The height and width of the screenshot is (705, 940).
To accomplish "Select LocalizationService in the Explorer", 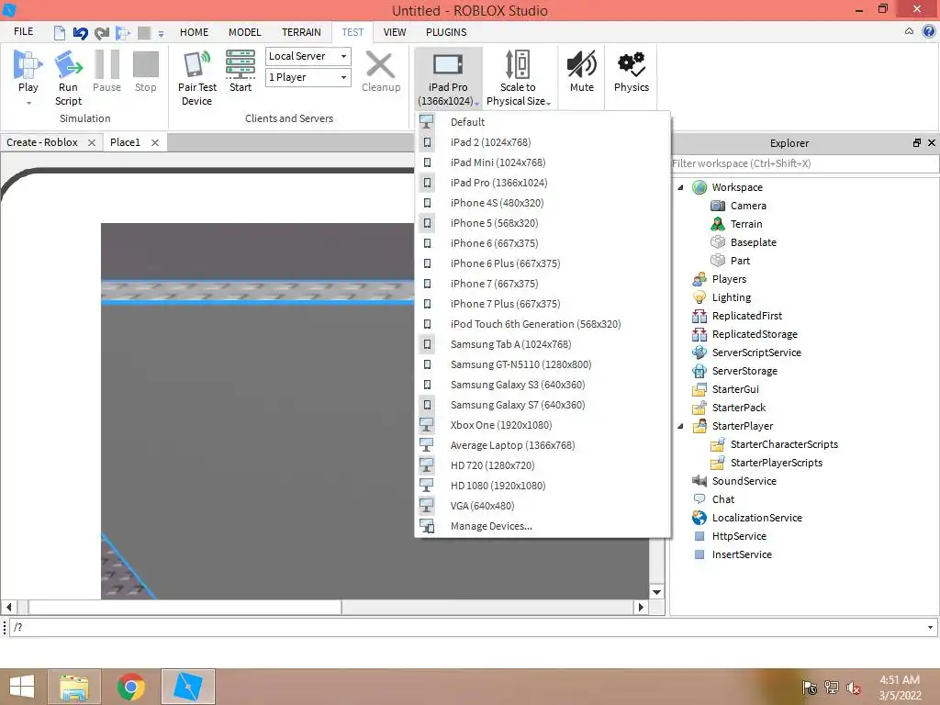I will 756,518.
